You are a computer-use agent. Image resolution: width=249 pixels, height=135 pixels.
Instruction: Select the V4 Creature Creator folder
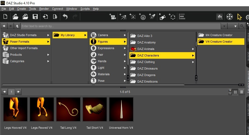(x=221, y=42)
